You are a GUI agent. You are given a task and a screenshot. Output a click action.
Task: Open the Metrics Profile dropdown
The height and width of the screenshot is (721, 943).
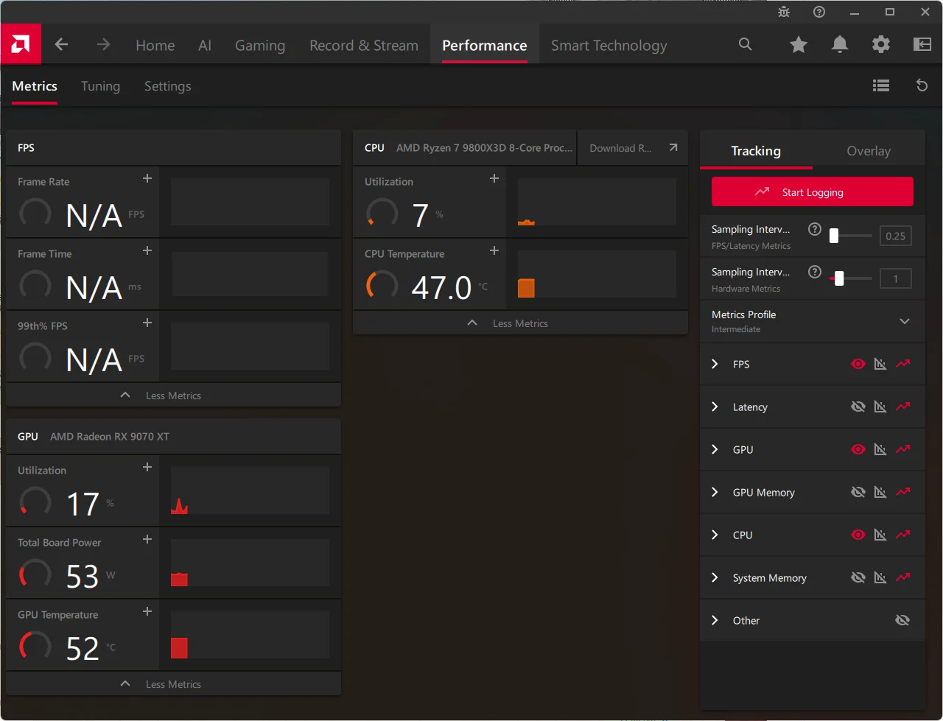(905, 321)
